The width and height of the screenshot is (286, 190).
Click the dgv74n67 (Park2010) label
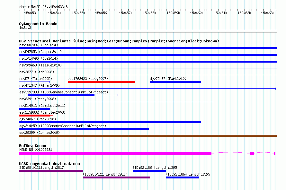pos(38,119)
